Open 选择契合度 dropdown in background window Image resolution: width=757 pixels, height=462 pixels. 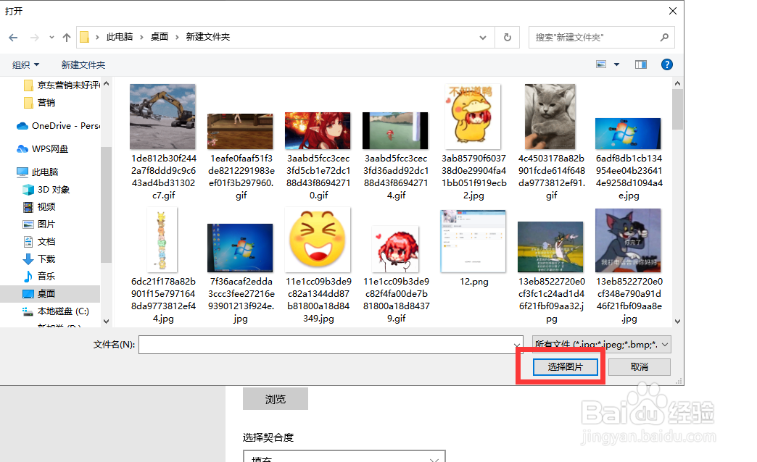pos(344,456)
